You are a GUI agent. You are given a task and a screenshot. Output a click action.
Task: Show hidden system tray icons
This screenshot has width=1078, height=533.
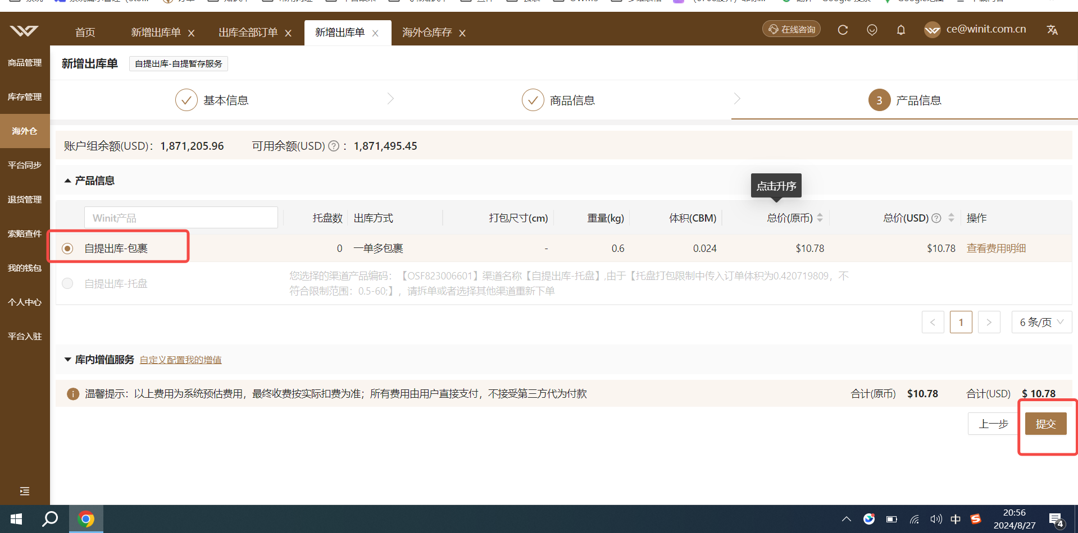point(847,519)
